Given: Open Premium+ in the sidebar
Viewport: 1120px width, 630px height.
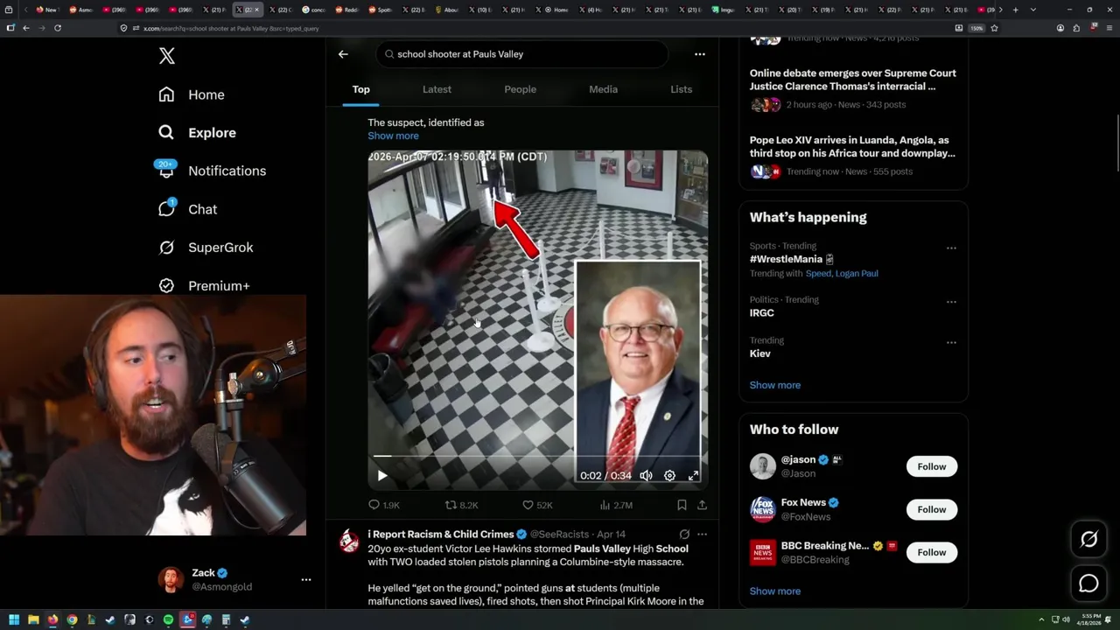Looking at the screenshot, I should (204, 285).
